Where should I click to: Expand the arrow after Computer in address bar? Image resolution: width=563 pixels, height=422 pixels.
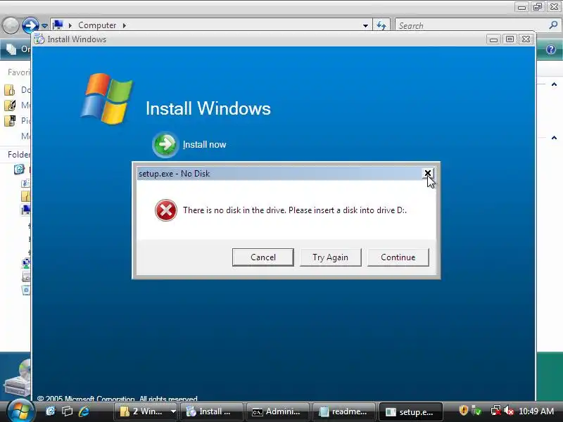tap(125, 25)
